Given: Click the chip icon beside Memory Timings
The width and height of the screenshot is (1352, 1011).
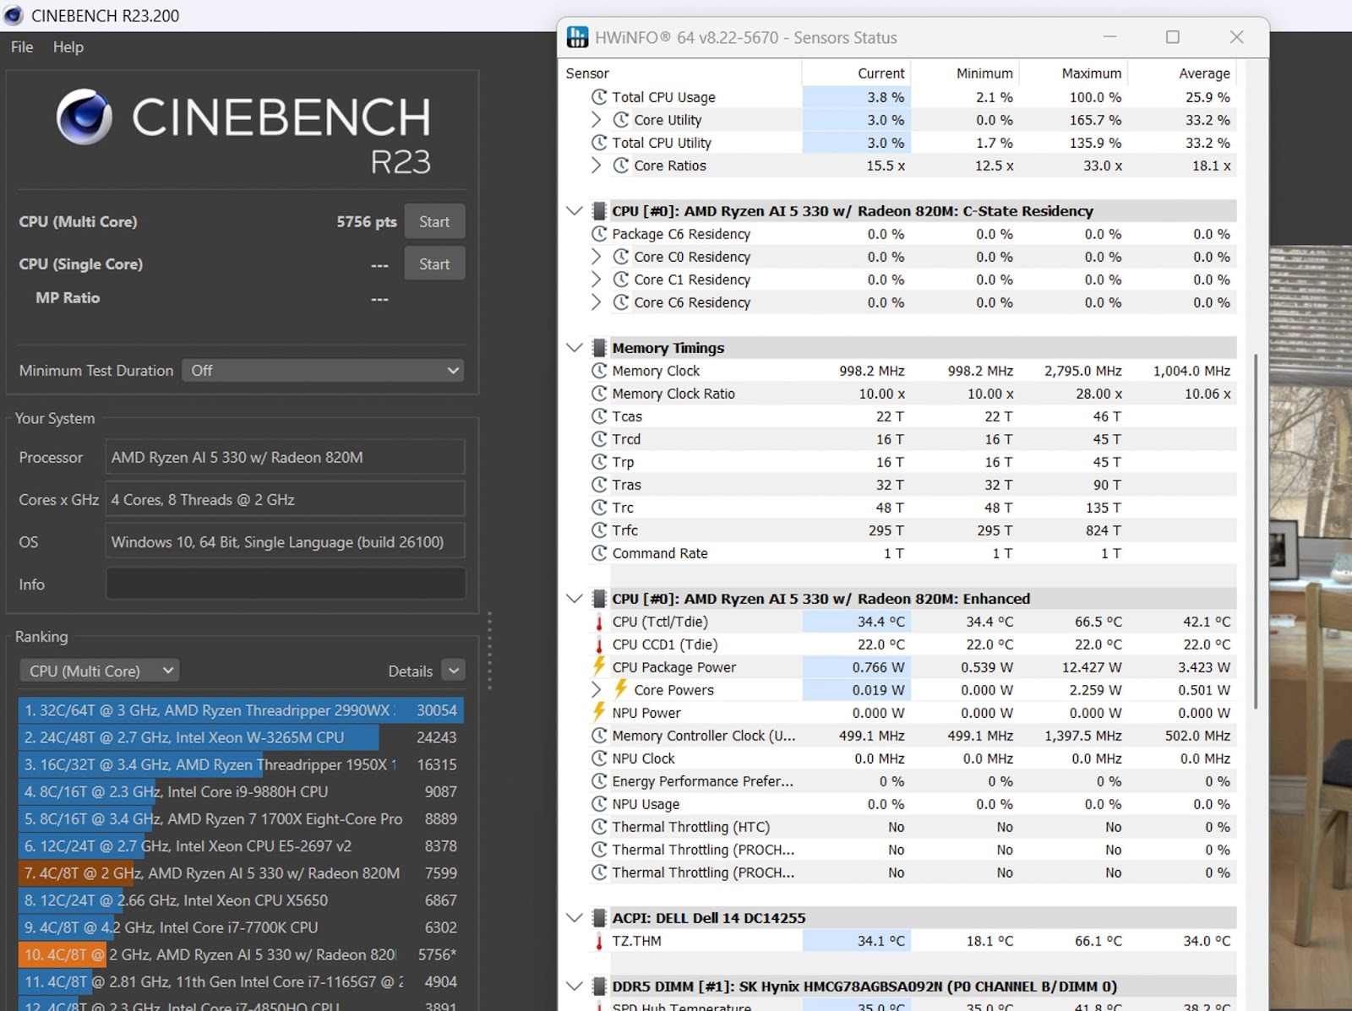Looking at the screenshot, I should pos(599,348).
